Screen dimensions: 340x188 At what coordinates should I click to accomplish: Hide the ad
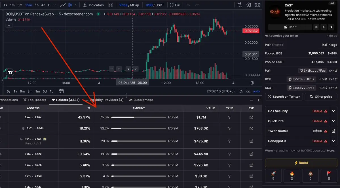tap(332, 36)
